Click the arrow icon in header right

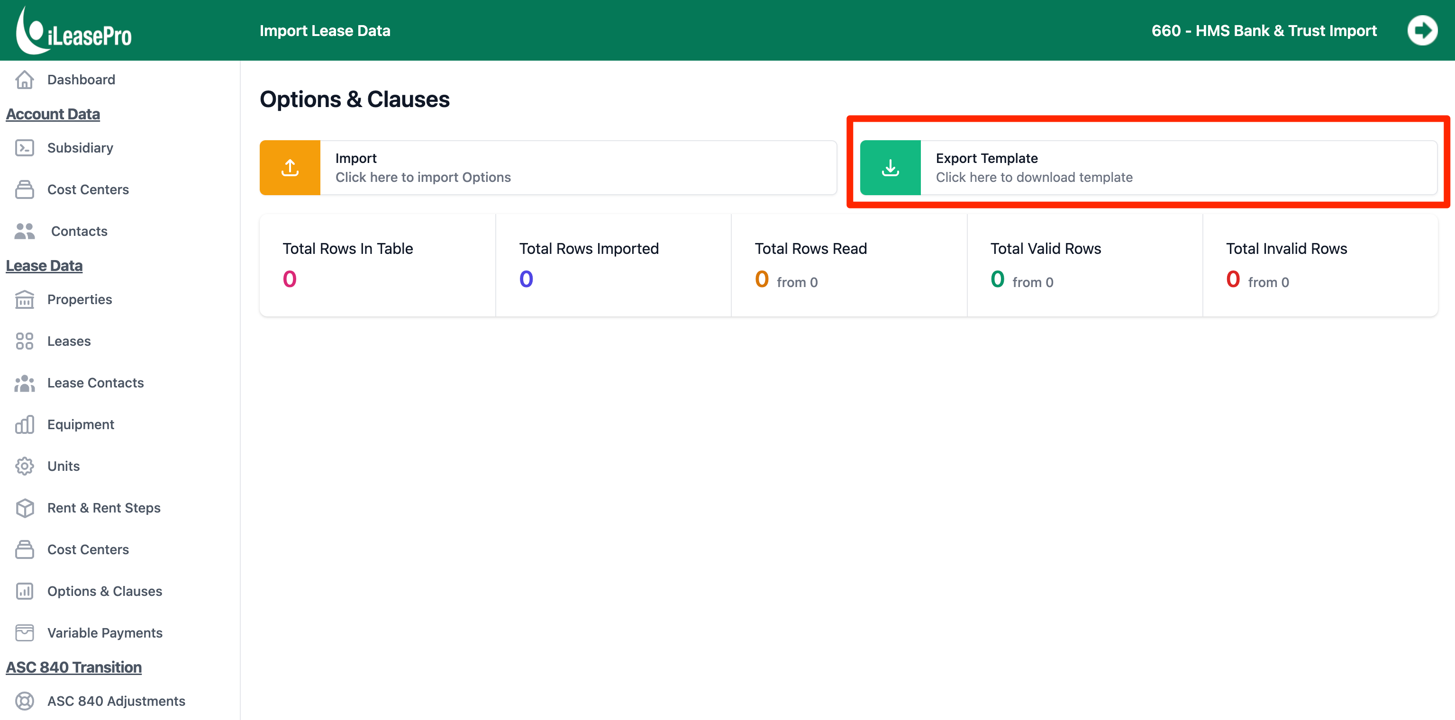[x=1422, y=30]
